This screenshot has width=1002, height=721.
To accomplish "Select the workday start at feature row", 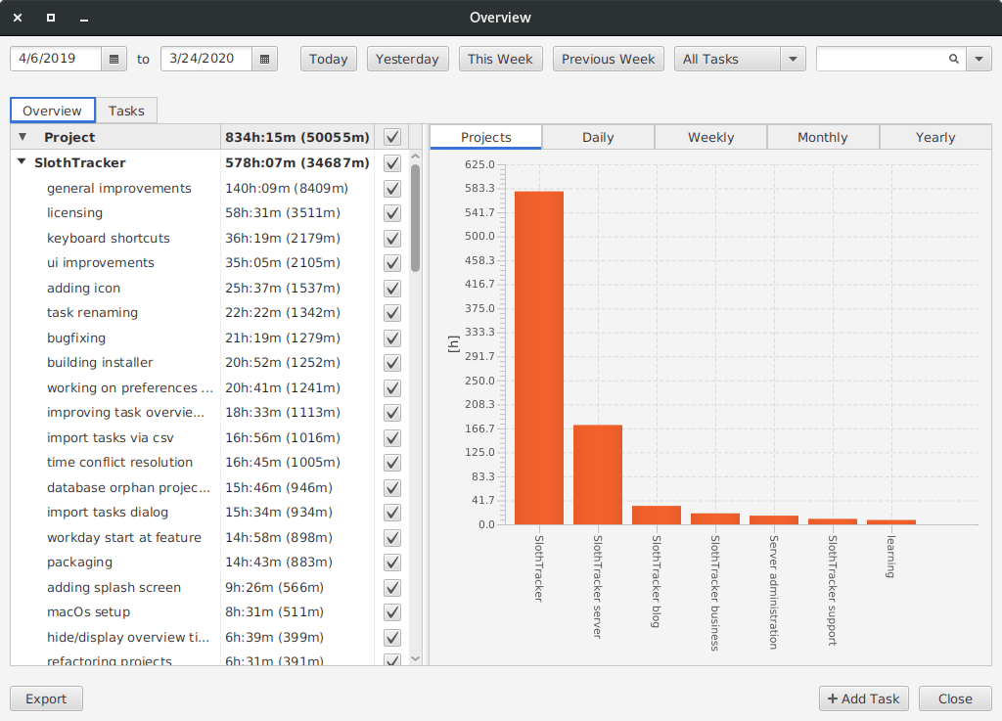I will point(209,538).
